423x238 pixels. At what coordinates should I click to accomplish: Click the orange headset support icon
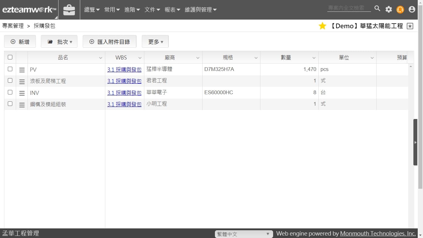coord(400,10)
